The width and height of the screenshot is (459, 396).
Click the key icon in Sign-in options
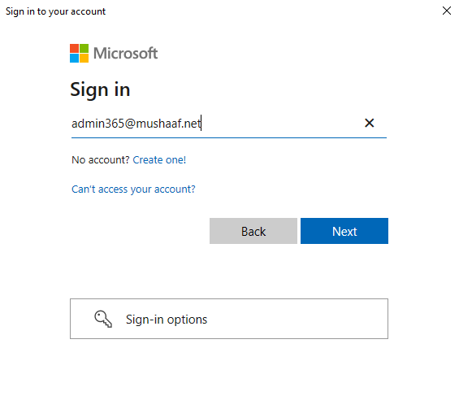pos(103,319)
